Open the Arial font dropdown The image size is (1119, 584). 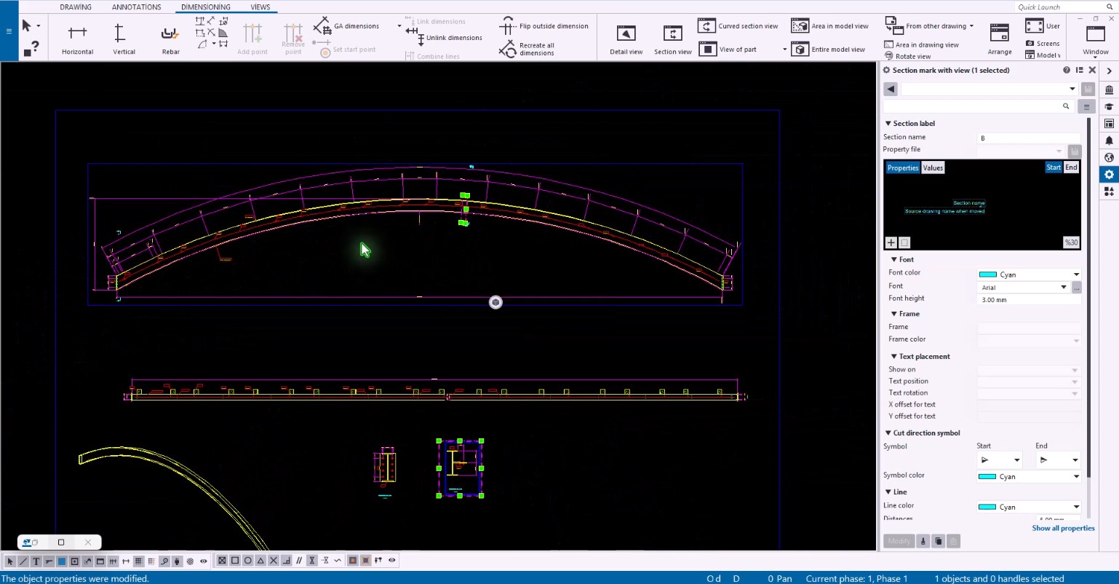[x=1024, y=288]
